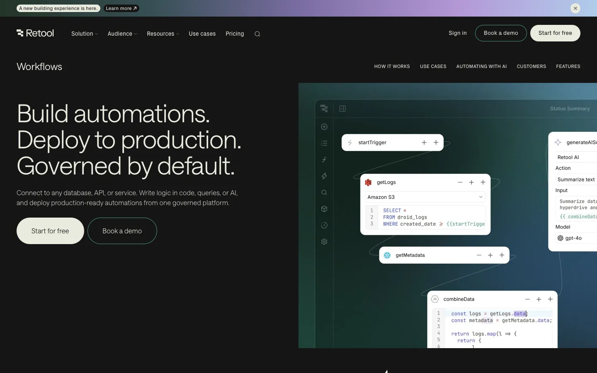Image resolution: width=597 pixels, height=373 pixels.
Task: Open the cube package sidebar icon
Action: (324, 209)
